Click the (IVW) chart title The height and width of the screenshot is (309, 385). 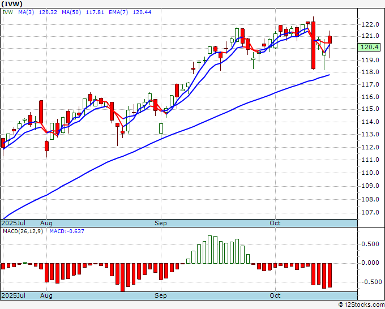click(x=12, y=4)
